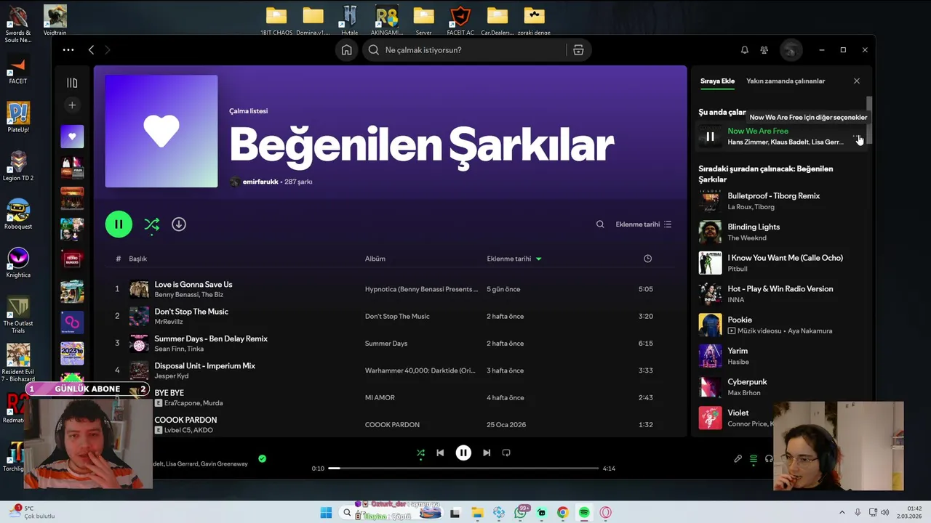931x523 pixels.
Task: Open the profile avatar menu
Action: (791, 50)
